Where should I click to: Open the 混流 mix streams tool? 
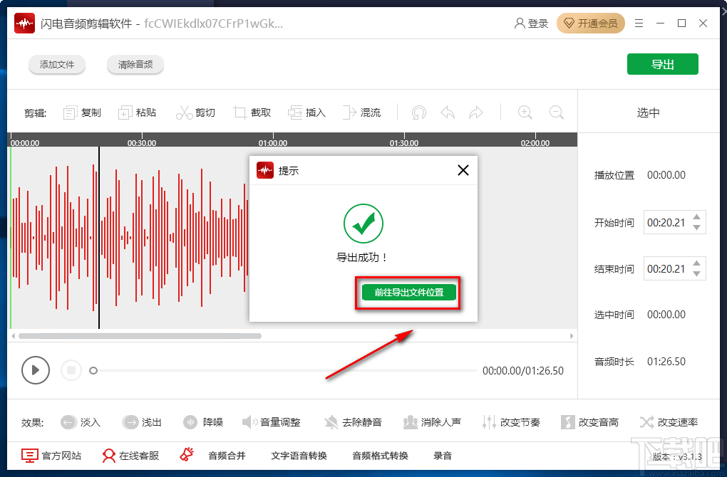tap(362, 112)
